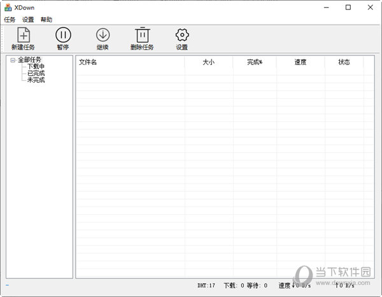Open the 设置 menu in menu bar
The height and width of the screenshot is (297, 382).
(x=28, y=20)
